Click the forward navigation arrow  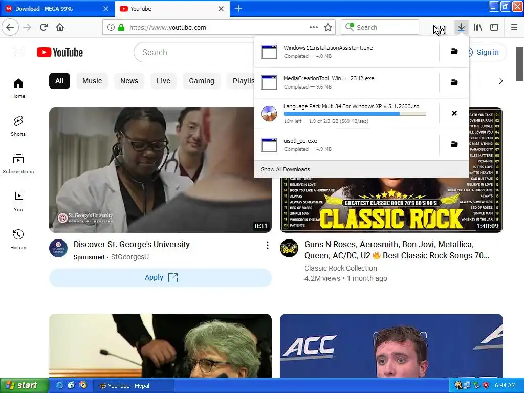(27, 28)
